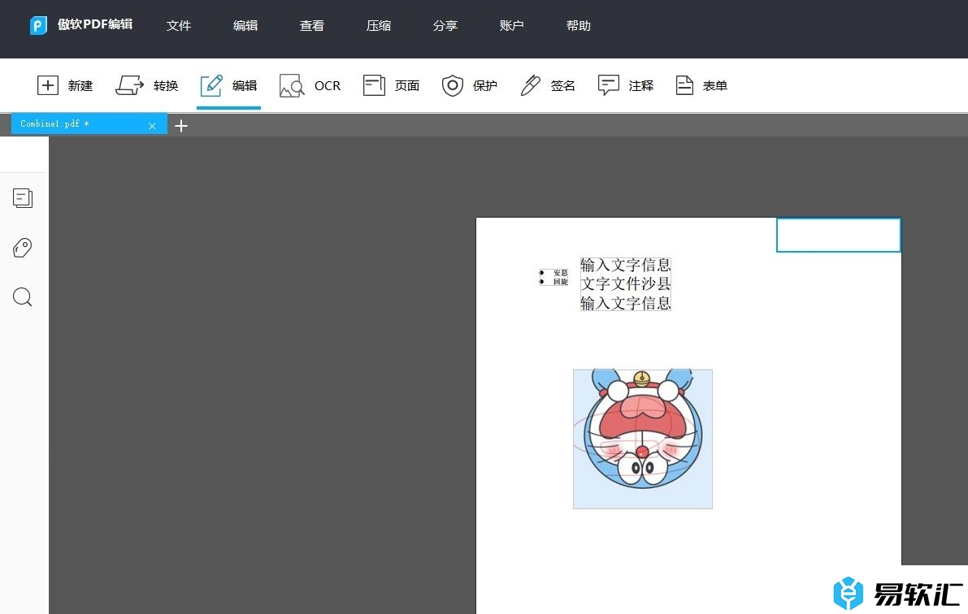Click the 注释 toolbar label
The width and height of the screenshot is (968, 614).
pos(641,86)
